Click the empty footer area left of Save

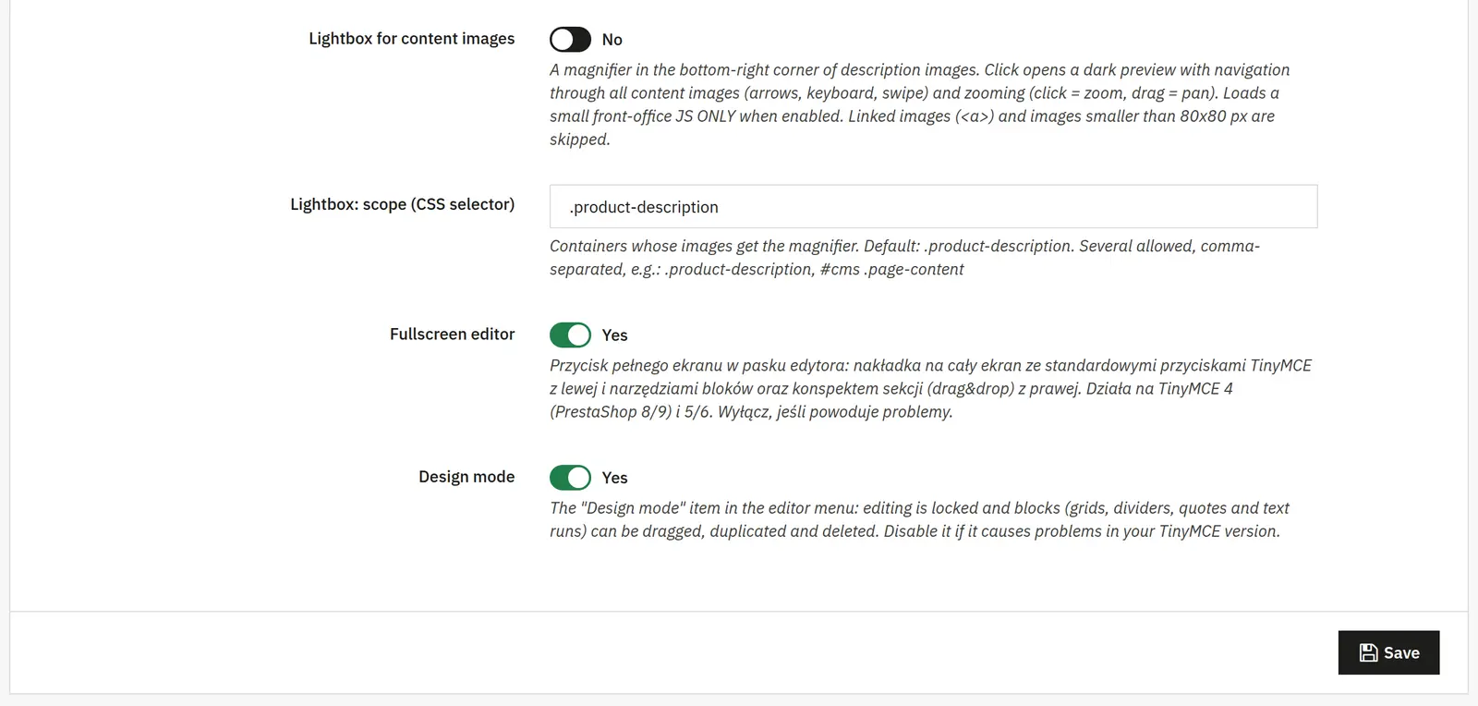(x=665, y=652)
